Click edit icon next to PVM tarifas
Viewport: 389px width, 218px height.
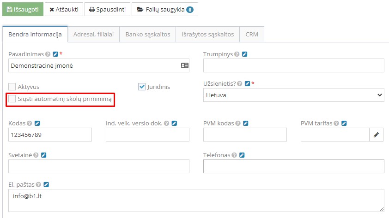pos(344,123)
